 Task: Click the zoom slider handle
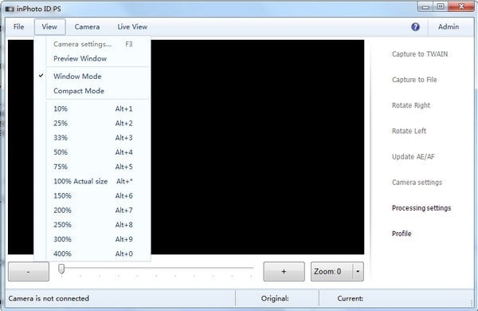[61, 269]
